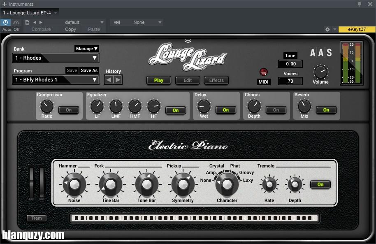This screenshot has height=244, width=376.
Task: Open the gear dropdown arrow
Action: tap(334, 29)
